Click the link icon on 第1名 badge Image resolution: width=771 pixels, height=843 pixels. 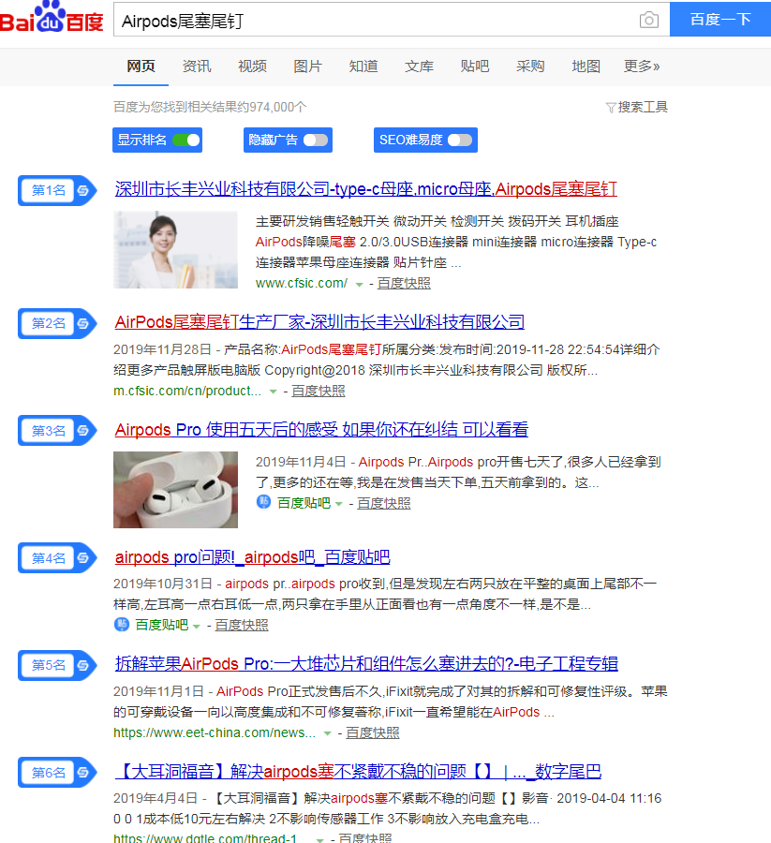click(82, 190)
